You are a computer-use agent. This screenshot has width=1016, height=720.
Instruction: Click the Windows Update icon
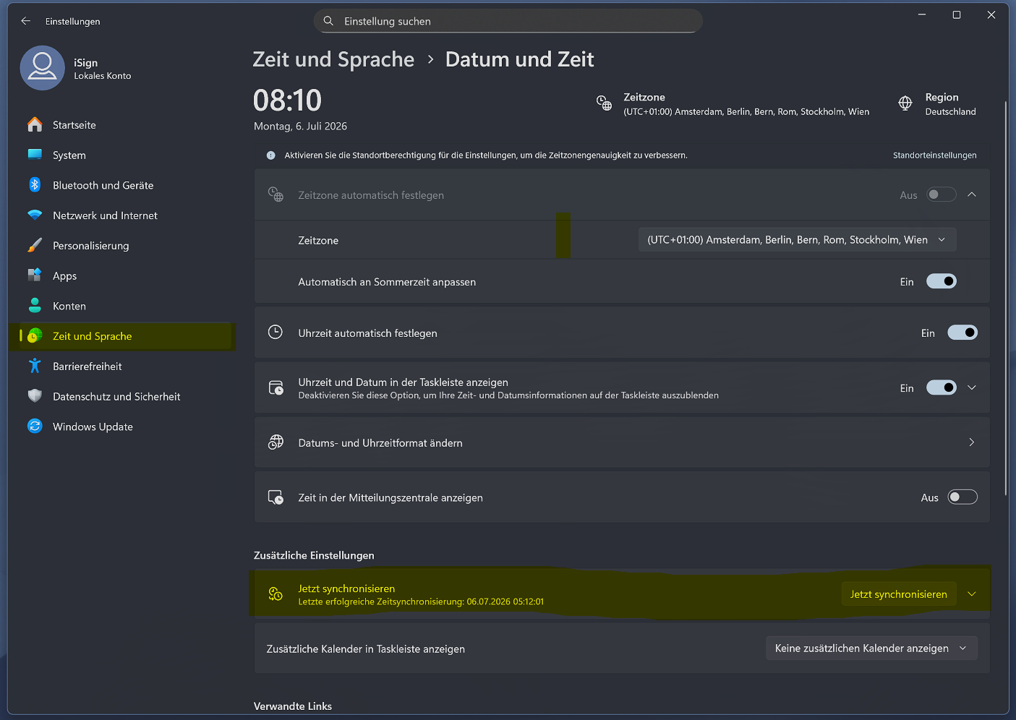point(35,427)
